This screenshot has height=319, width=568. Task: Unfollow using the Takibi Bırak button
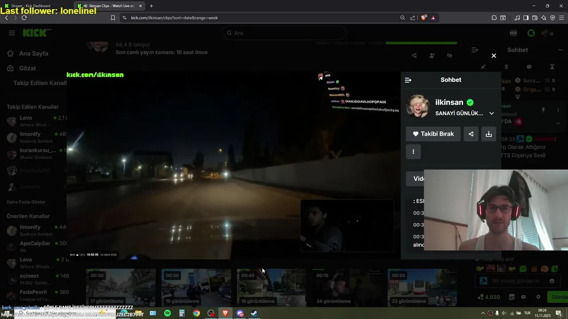(433, 134)
